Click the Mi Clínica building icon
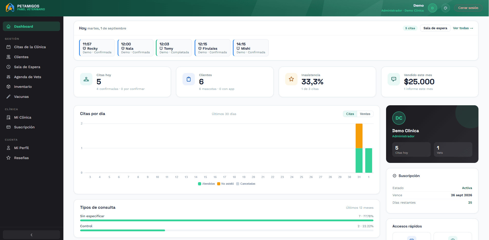 [x=8, y=117]
